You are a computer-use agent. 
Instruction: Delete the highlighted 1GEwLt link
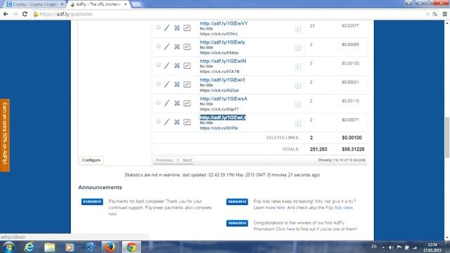(177, 122)
